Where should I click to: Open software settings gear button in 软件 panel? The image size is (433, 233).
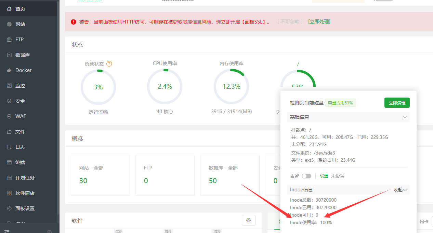pyautogui.click(x=249, y=220)
